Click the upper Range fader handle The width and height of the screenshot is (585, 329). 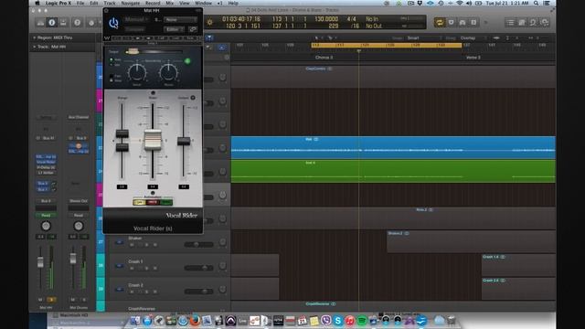[x=122, y=133]
